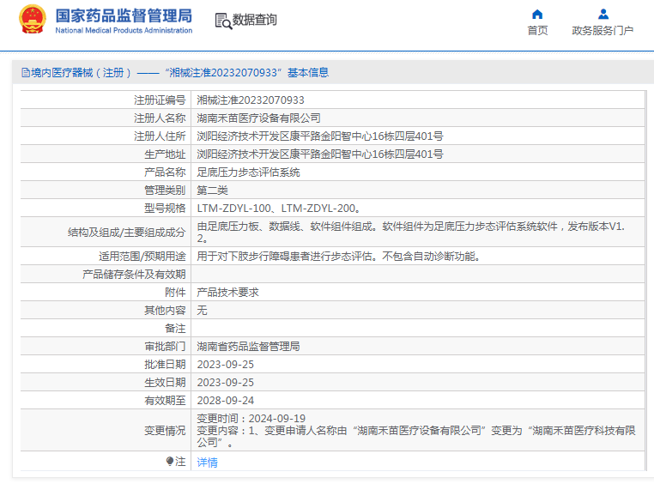Click 国家药品监督管理局 title text

point(124,15)
